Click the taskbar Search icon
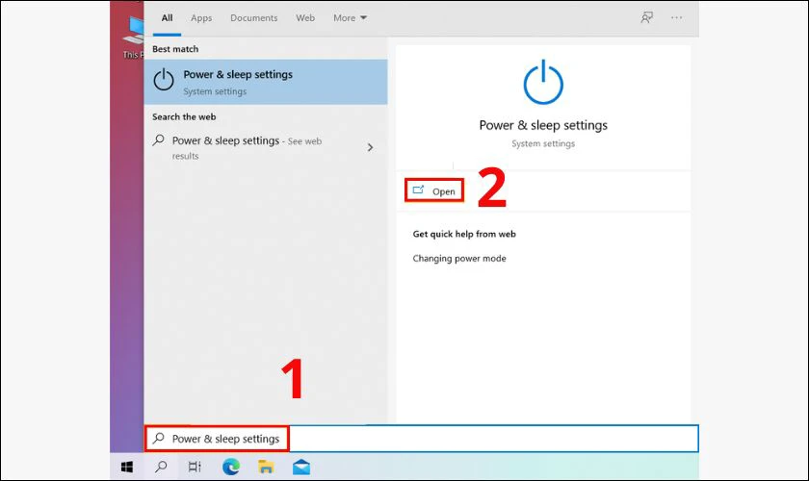This screenshot has width=809, height=481. (x=161, y=468)
